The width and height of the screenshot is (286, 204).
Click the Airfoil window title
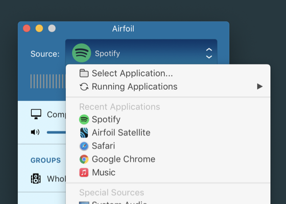pos(123,29)
